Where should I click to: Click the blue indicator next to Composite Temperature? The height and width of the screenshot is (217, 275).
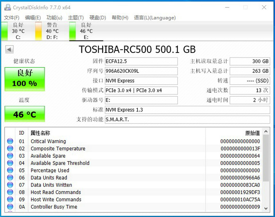tap(10, 148)
